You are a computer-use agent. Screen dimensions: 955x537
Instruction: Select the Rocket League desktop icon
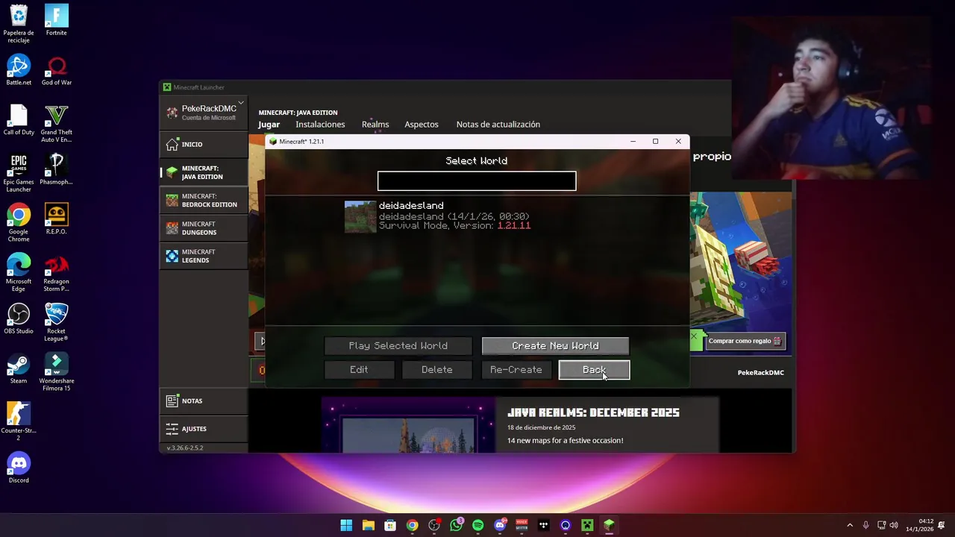tap(57, 322)
